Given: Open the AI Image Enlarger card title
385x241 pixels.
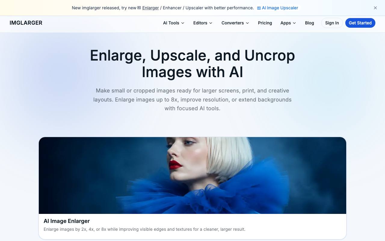Looking at the screenshot, I should point(67,221).
